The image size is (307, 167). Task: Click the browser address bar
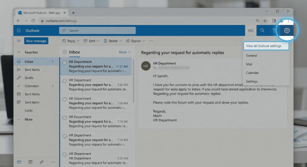(146, 21)
